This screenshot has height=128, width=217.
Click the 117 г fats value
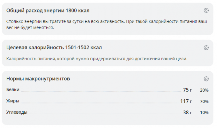186,101
